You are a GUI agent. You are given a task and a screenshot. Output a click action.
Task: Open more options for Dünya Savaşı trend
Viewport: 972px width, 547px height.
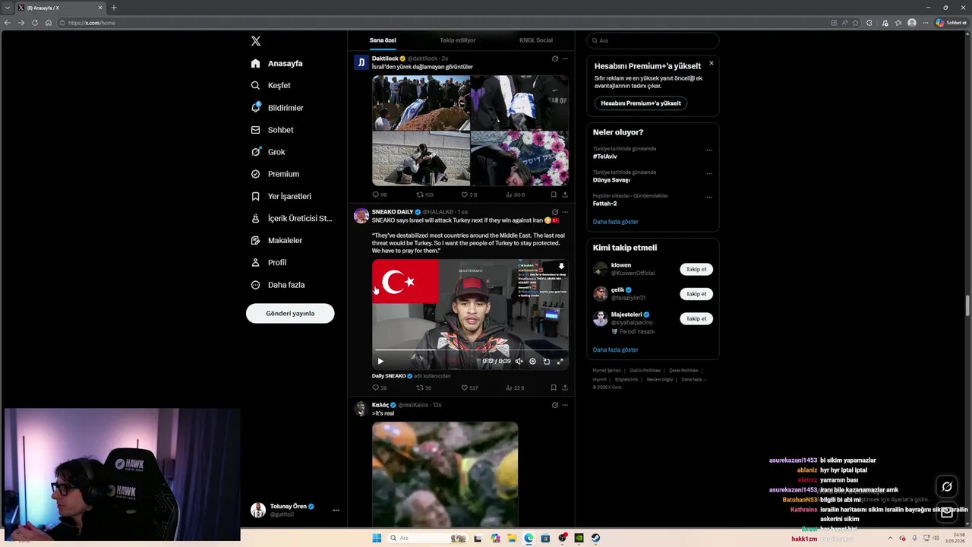coord(709,174)
